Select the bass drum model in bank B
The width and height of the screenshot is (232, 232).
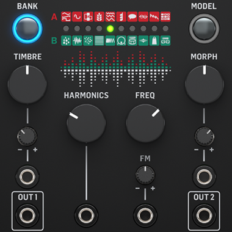[x=121, y=40]
